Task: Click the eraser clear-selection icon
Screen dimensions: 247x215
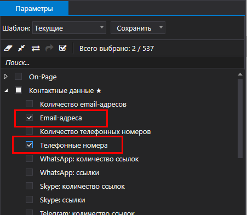Action: pyautogui.click(x=8, y=48)
